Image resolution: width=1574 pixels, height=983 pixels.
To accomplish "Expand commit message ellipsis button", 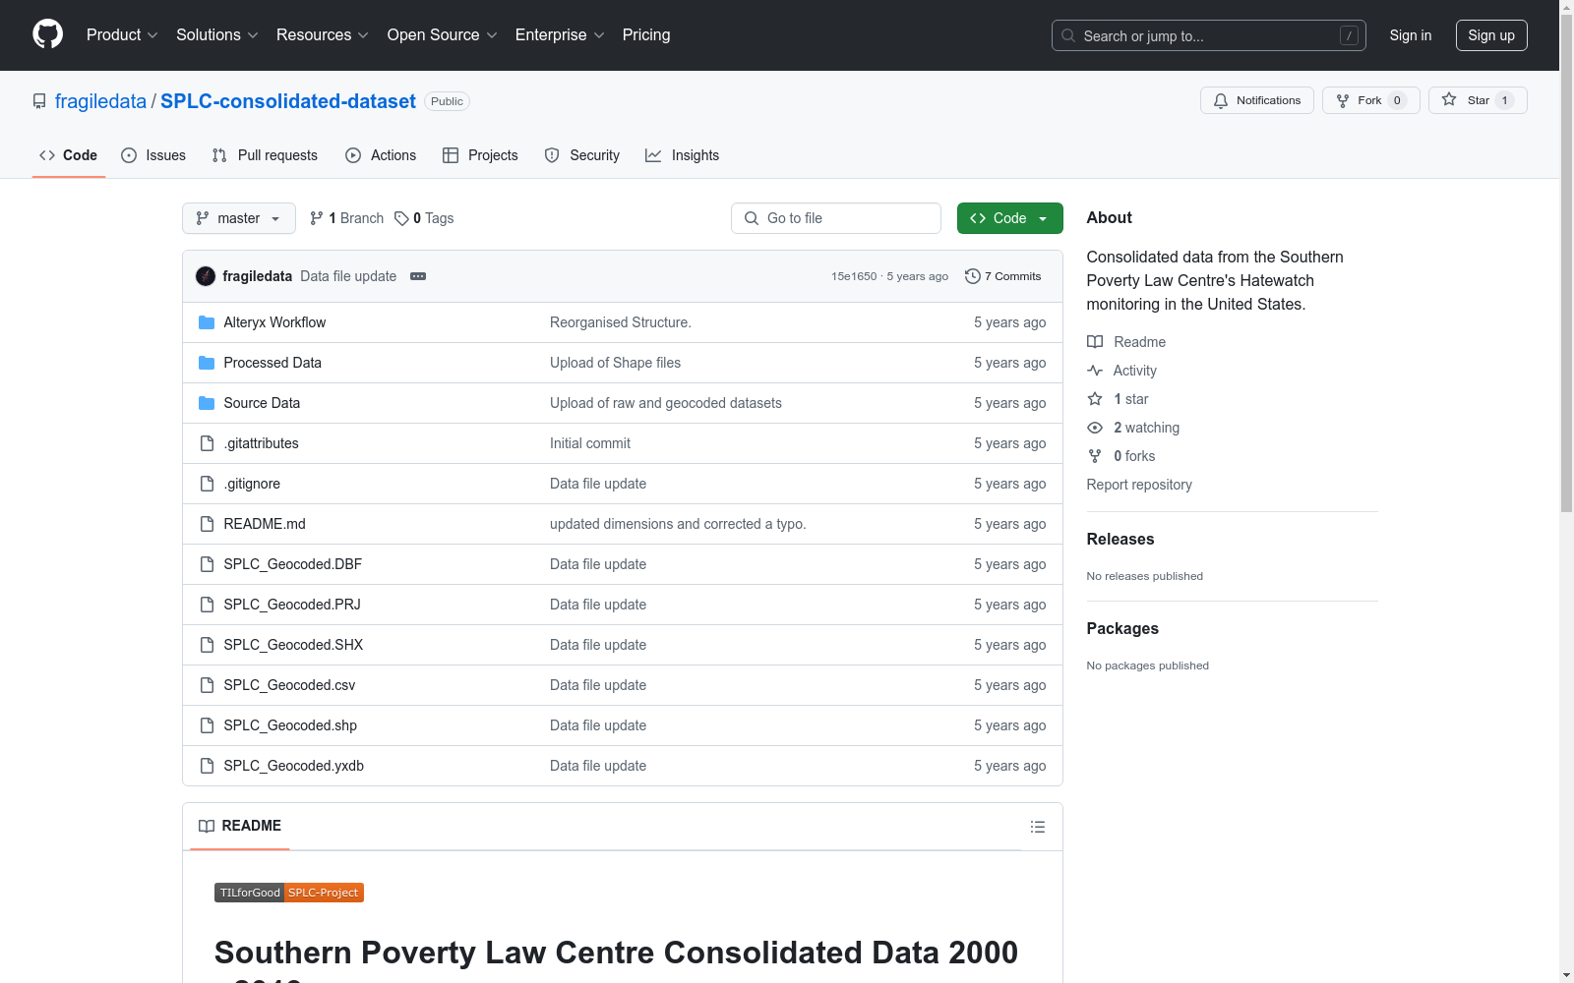I will tap(418, 276).
